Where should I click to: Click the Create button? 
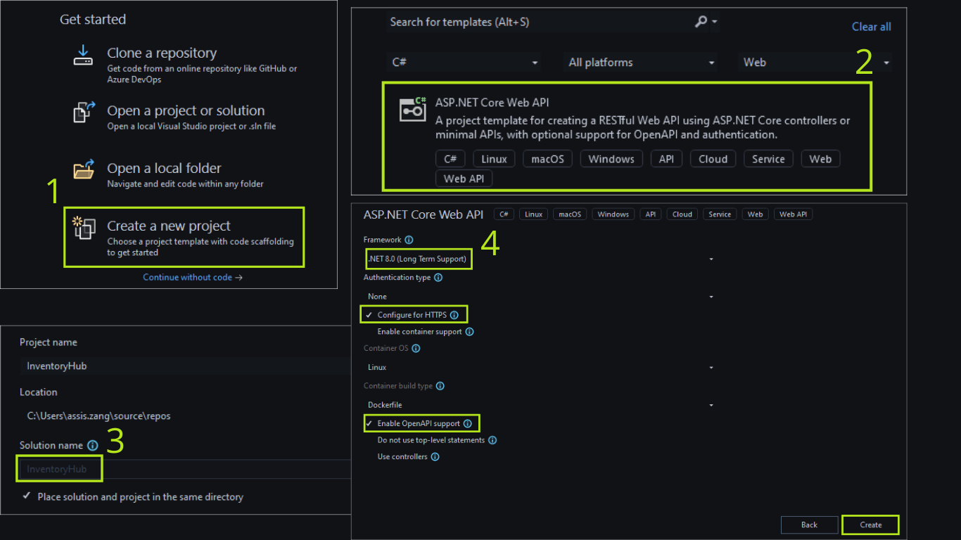870,525
